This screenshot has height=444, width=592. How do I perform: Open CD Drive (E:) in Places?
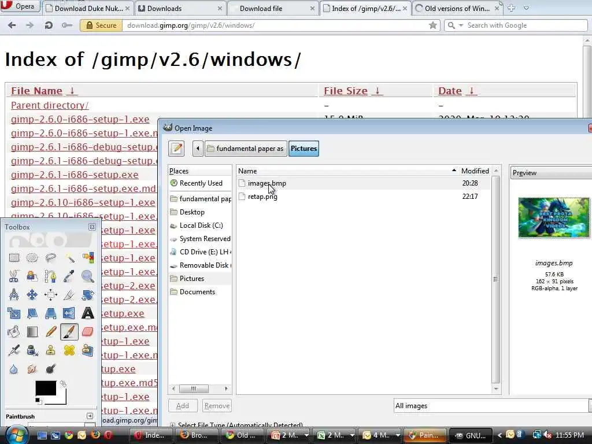(200, 252)
